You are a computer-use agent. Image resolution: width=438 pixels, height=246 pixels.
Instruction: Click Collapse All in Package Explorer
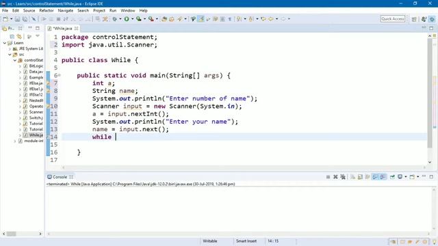pos(12,36)
